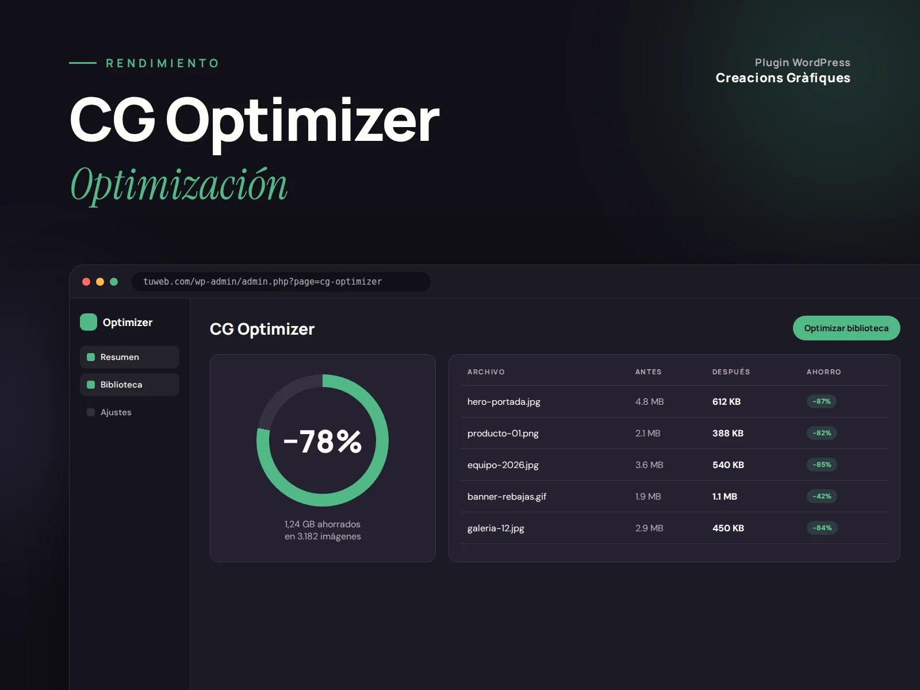Click the 4.8 MB before-size value
Viewport: 920px width, 690px height.
[x=650, y=402]
